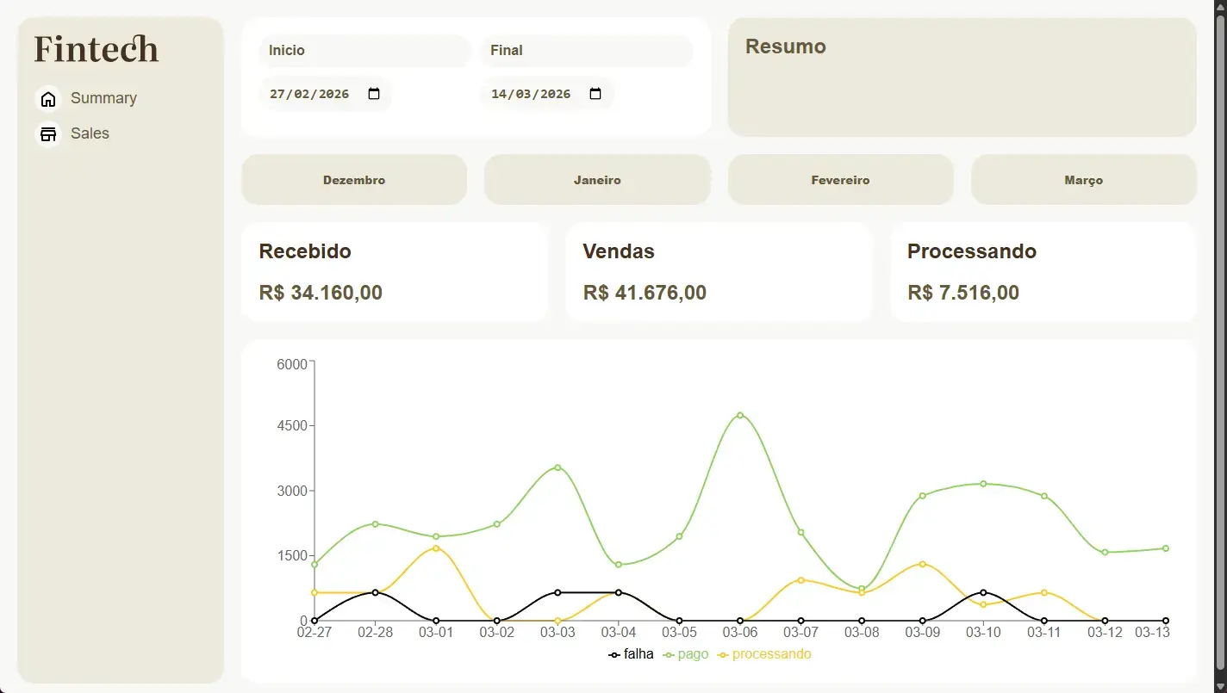This screenshot has height=693, width=1227.
Task: Filter by Janeiro month
Action: (597, 180)
